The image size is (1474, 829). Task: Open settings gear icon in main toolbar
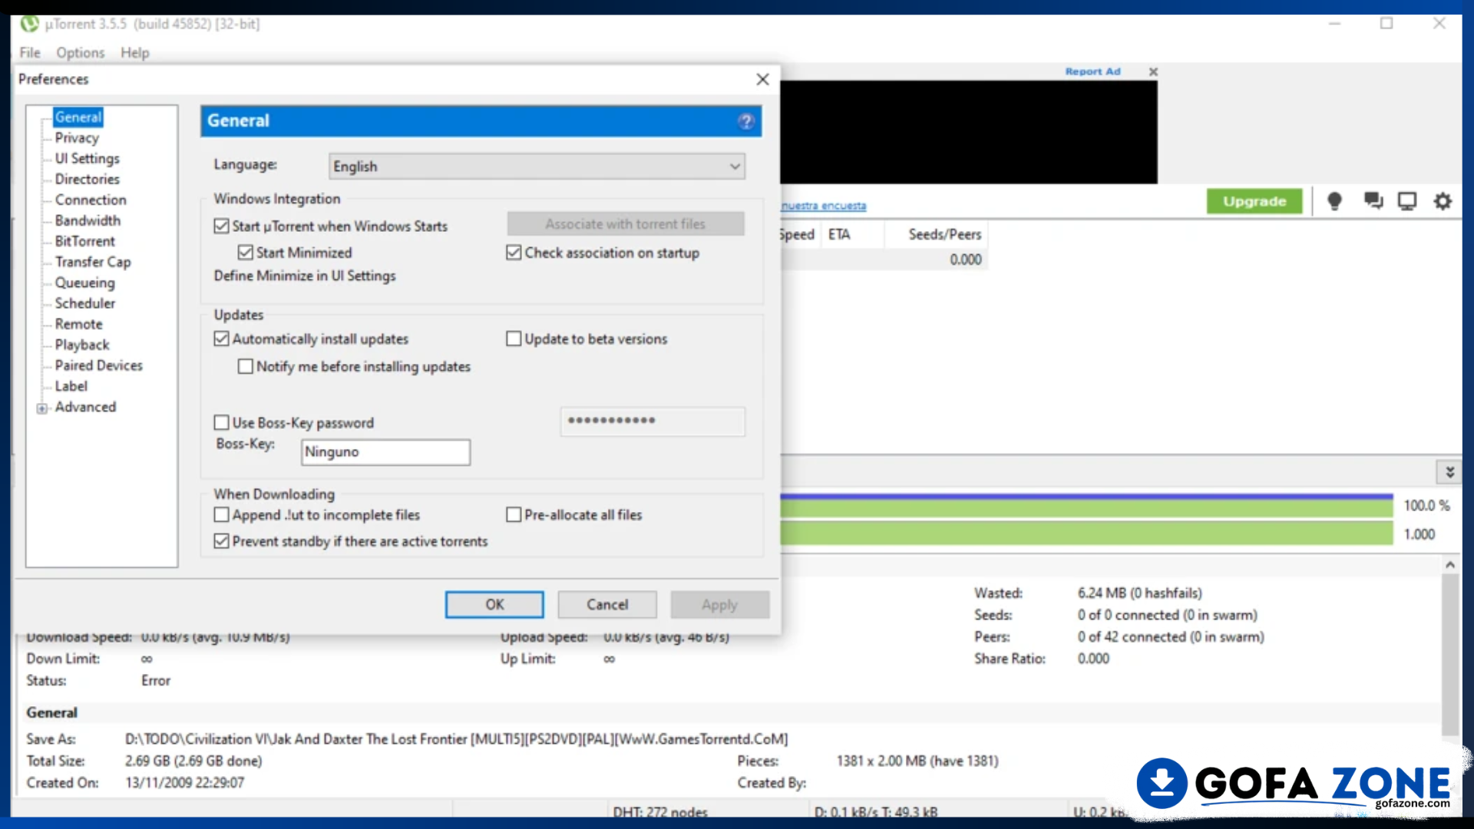[x=1443, y=201]
